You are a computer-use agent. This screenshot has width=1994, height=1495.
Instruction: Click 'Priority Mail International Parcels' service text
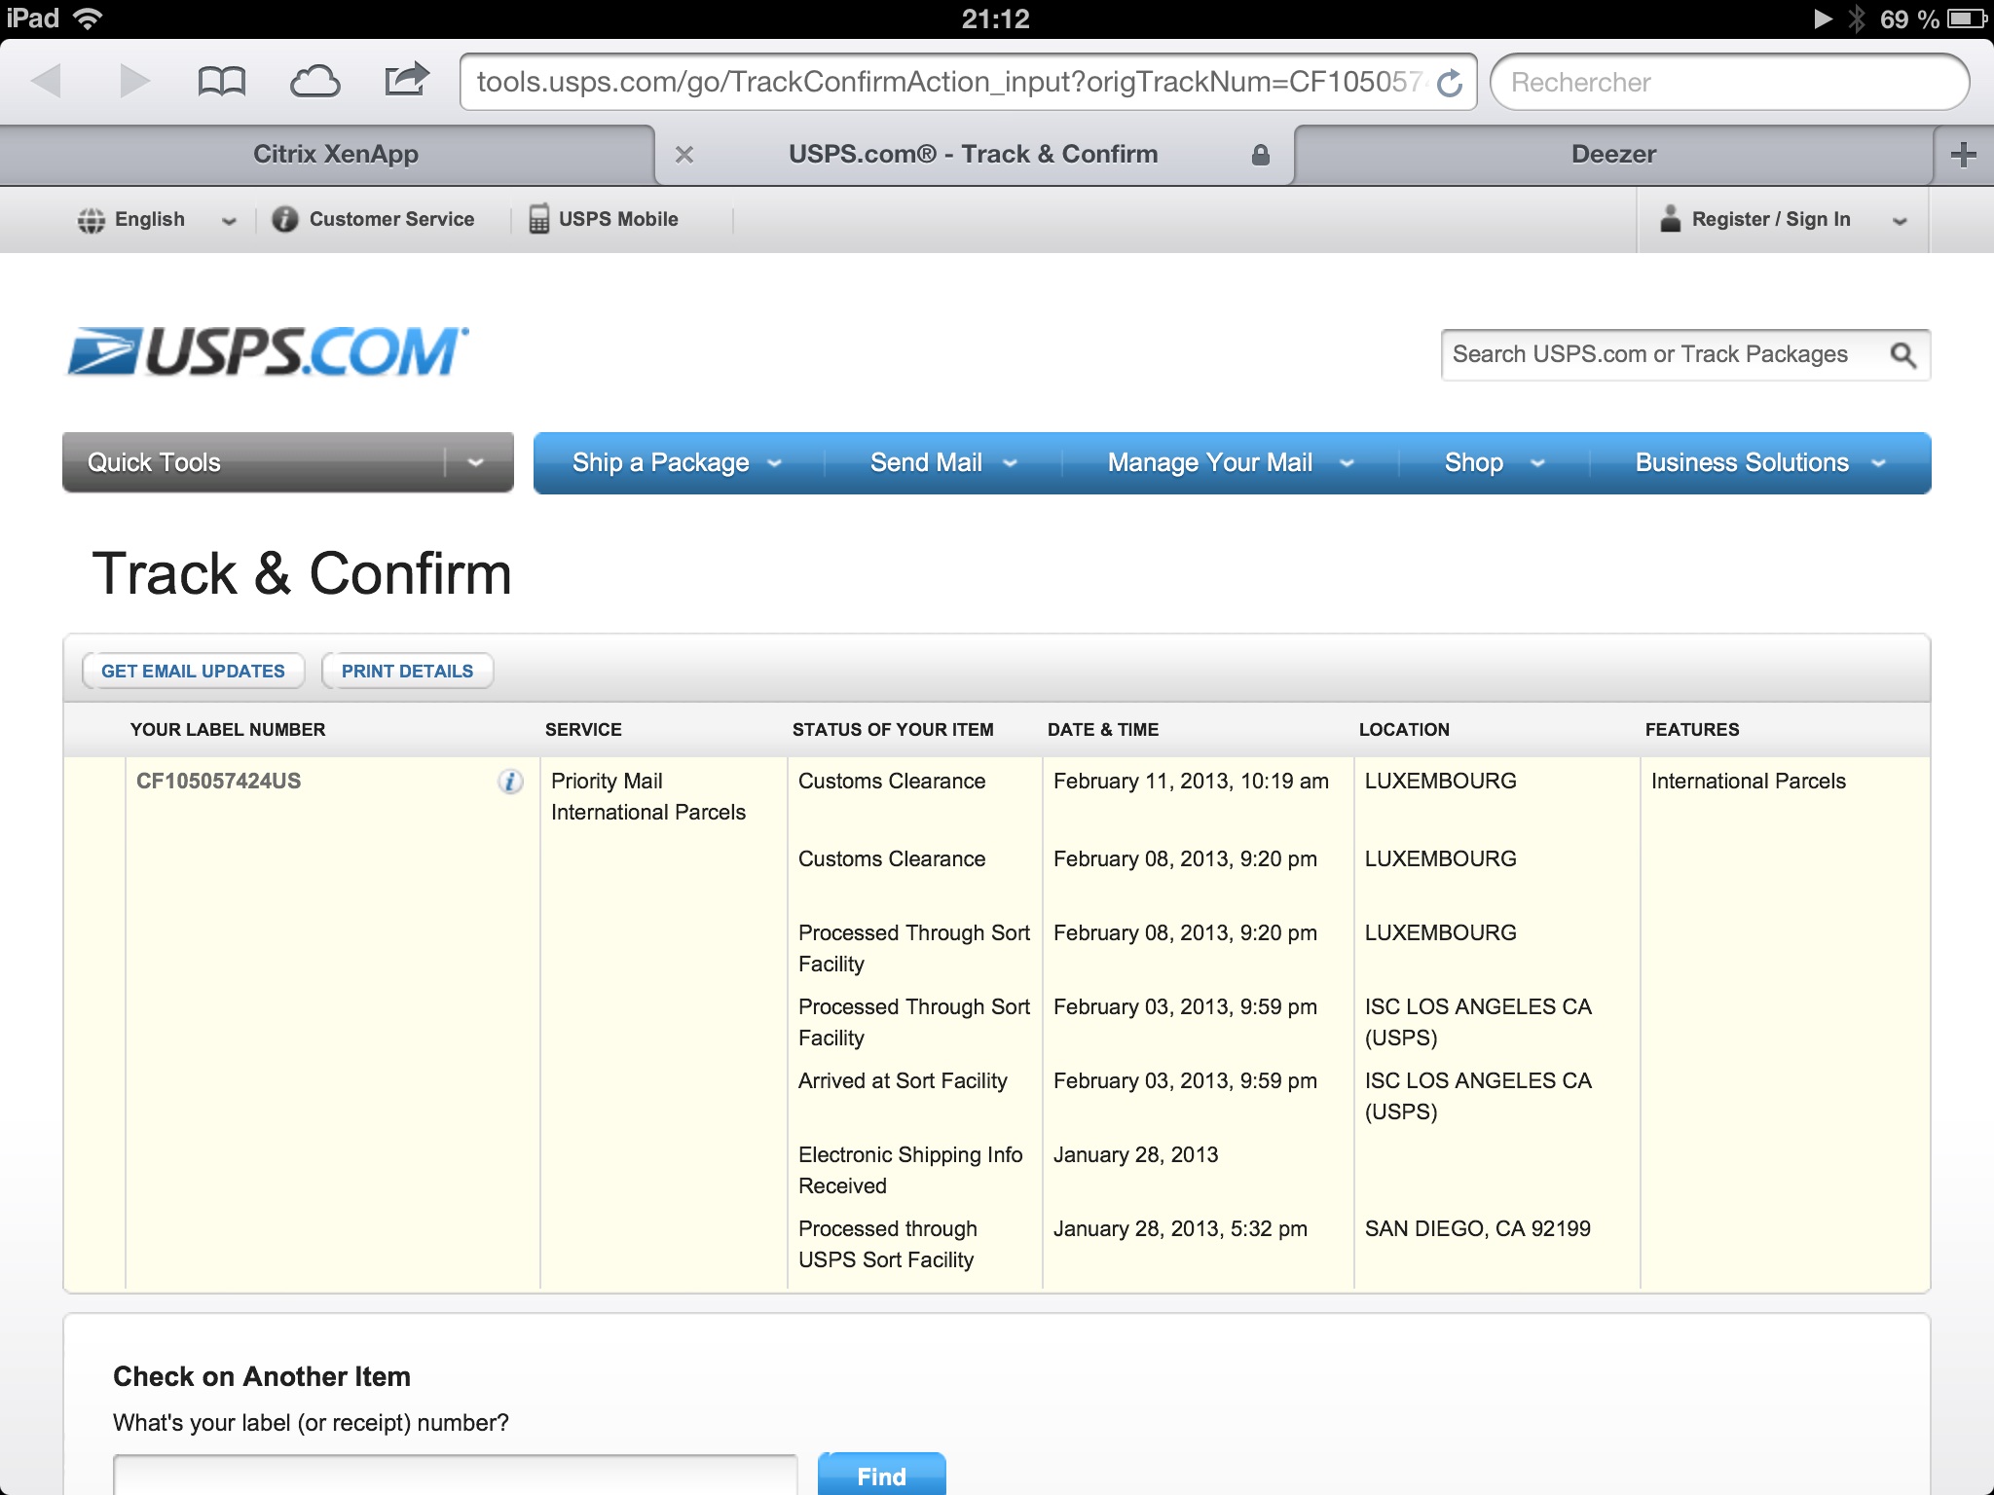coord(648,797)
